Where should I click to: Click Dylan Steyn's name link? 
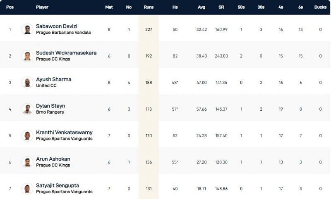[x=50, y=106]
